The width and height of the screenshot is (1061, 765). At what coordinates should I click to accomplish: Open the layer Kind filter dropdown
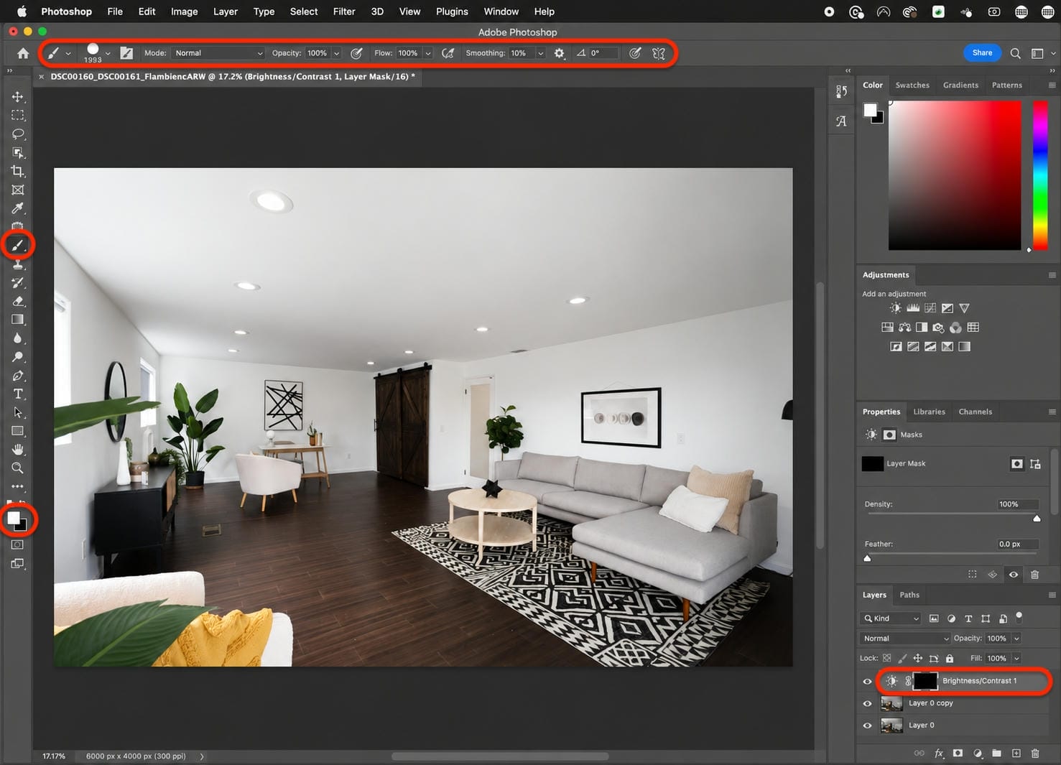click(x=890, y=618)
